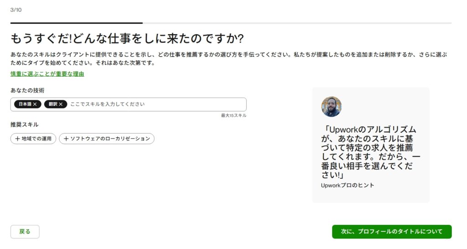467x249 pixels.
Task: Click the Upworkのアルゴリズム testimonial quote
Action: click(x=369, y=152)
